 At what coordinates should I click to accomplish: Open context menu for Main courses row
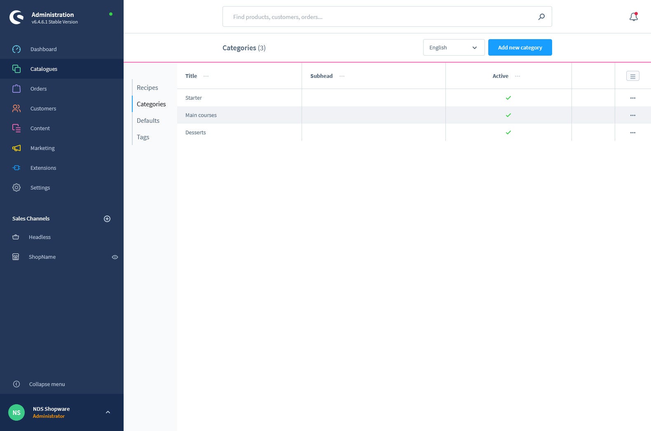point(633,115)
